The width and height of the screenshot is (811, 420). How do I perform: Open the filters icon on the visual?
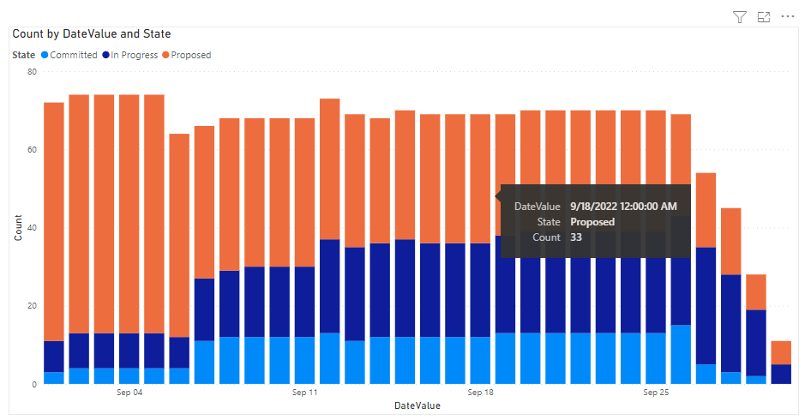click(x=740, y=17)
